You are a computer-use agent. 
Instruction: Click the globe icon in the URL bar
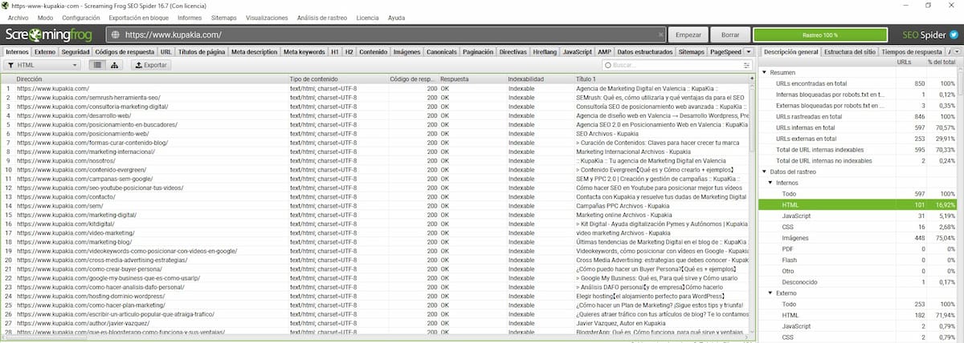(x=115, y=35)
